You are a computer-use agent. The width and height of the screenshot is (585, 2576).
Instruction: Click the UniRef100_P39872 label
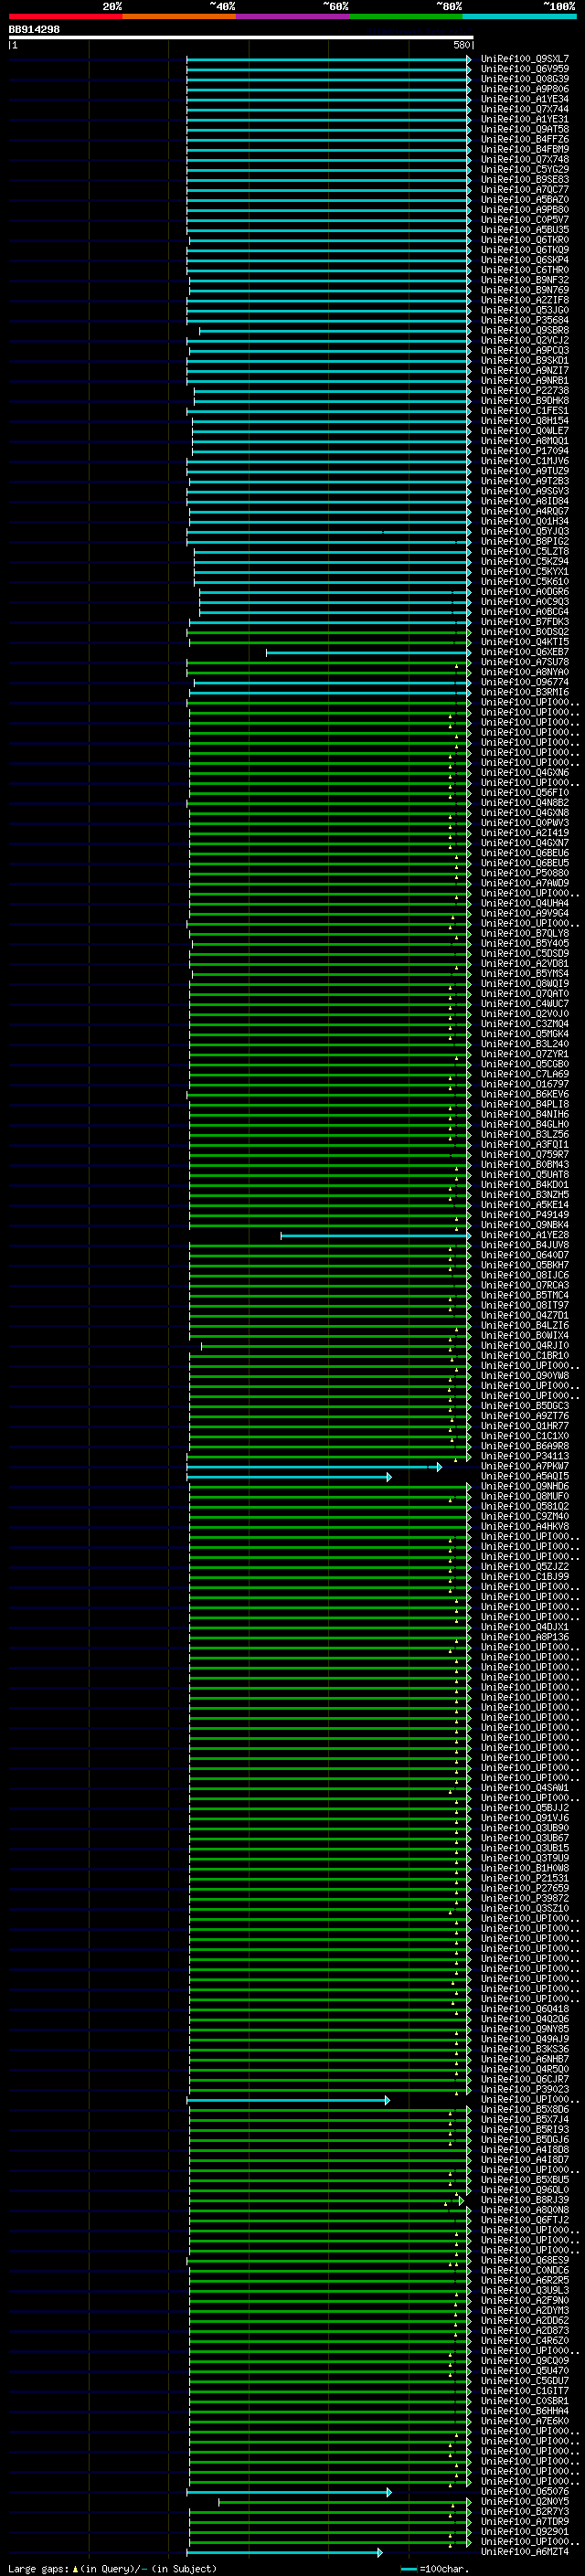coord(524,1898)
